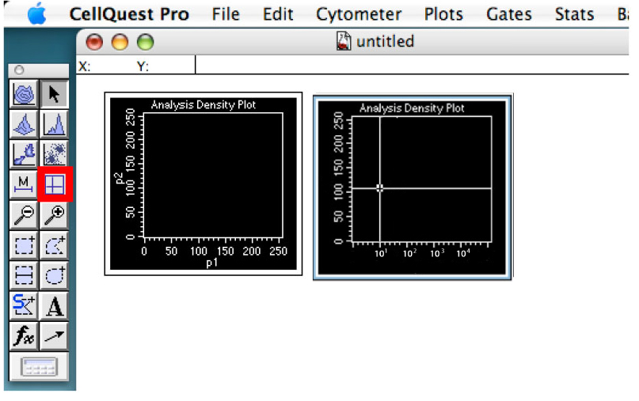Select the 3D plot tool
This screenshot has width=639, height=401.
(x=24, y=124)
